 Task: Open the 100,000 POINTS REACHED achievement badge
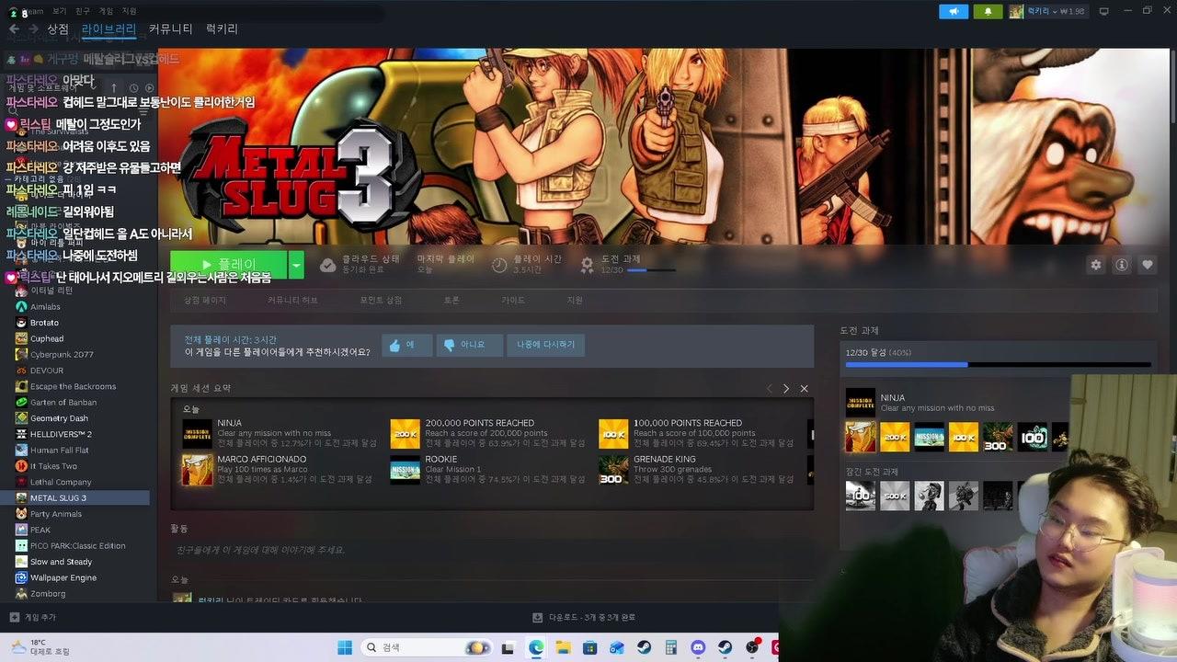coord(613,433)
